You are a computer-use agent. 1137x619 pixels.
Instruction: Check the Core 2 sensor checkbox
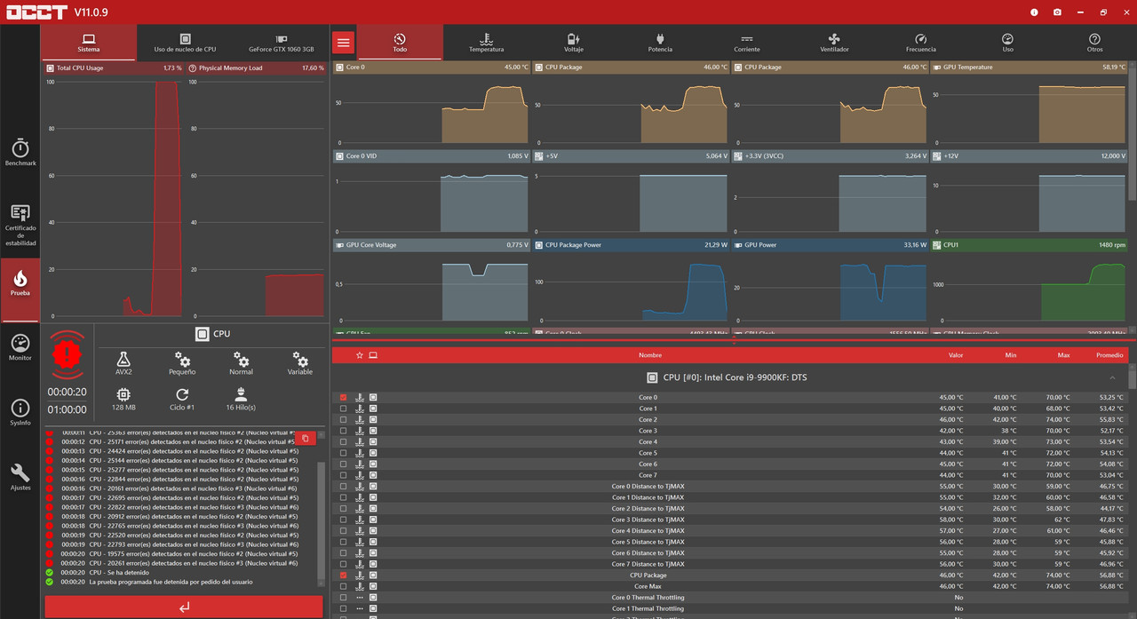coord(344,419)
